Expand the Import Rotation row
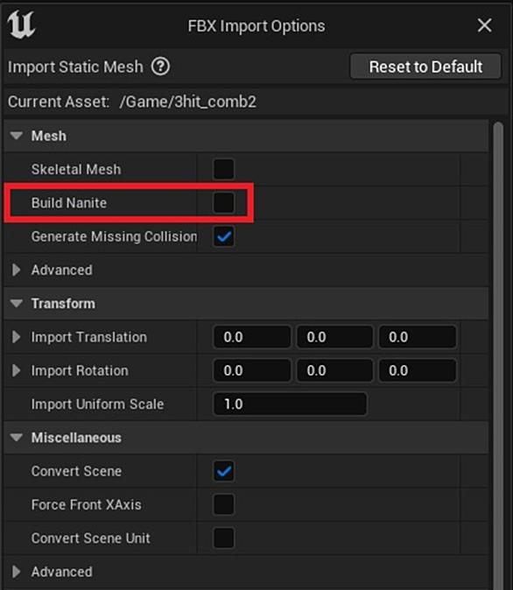The height and width of the screenshot is (590, 513). point(16,370)
